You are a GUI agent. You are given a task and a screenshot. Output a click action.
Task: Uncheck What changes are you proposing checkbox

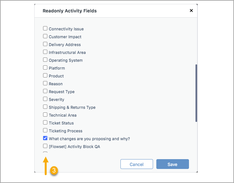point(45,138)
